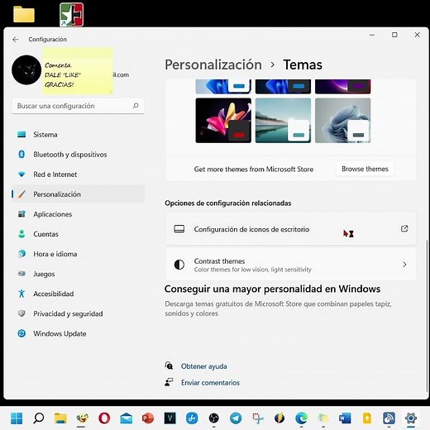Open Word from the taskbar
This screenshot has width=430, height=430.
345,418
